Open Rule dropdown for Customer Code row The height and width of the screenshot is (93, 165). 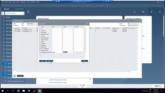[x=62, y=38]
